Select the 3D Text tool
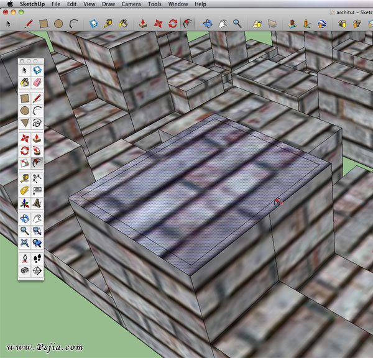This screenshot has height=358, width=373. pyautogui.click(x=37, y=203)
